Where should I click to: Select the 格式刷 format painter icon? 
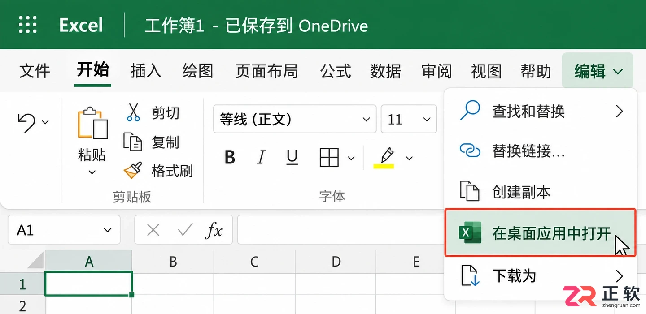click(133, 171)
